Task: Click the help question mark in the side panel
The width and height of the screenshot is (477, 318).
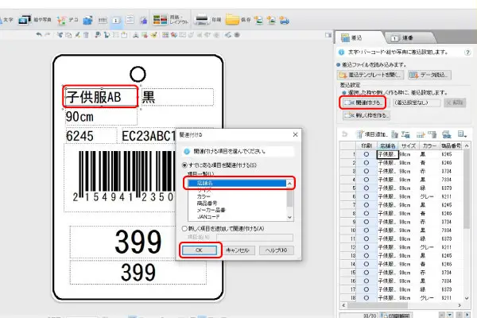Action: click(467, 52)
